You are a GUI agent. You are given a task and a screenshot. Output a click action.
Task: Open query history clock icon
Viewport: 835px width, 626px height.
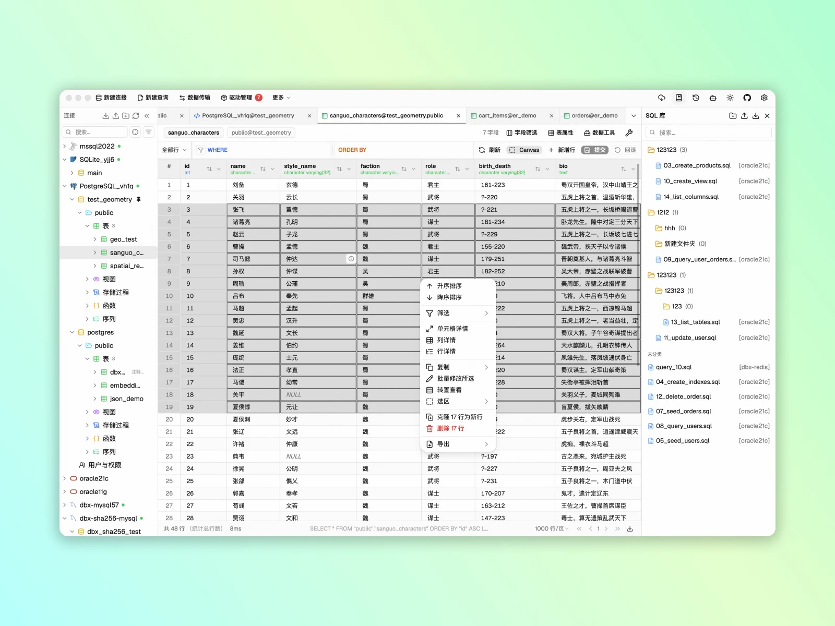696,98
